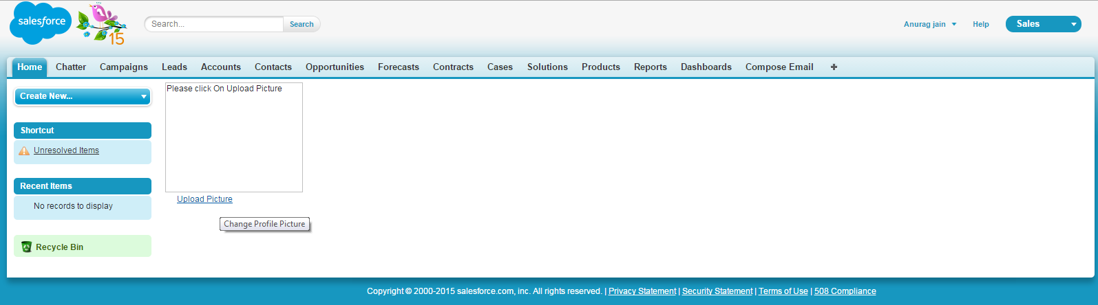Select the Dashboards tab
Image resolution: width=1098 pixels, height=305 pixels.
point(706,67)
